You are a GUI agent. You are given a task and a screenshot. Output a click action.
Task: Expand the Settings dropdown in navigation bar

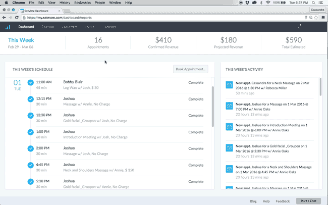click(111, 27)
